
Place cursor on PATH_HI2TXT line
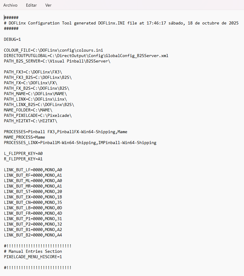[x=31, y=121]
